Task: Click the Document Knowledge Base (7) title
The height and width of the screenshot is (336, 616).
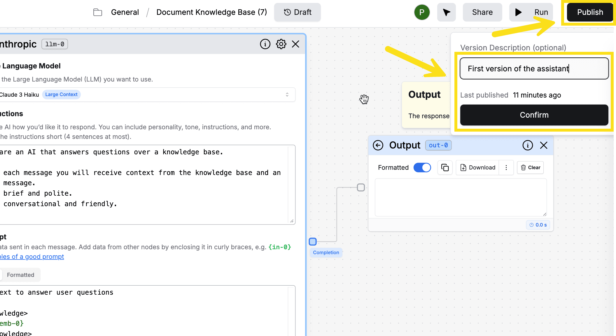Action: [x=212, y=12]
